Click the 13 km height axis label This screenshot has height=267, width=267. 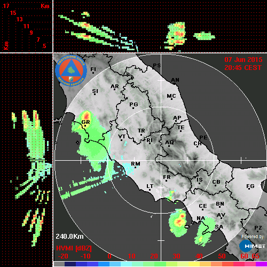[20, 19]
